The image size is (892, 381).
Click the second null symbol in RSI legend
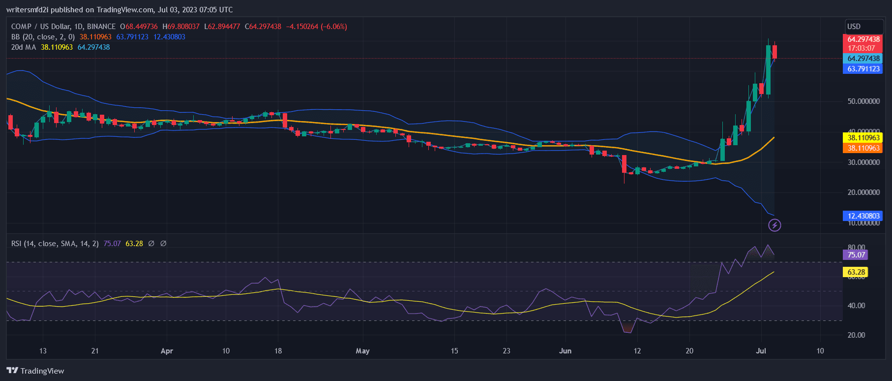point(163,244)
